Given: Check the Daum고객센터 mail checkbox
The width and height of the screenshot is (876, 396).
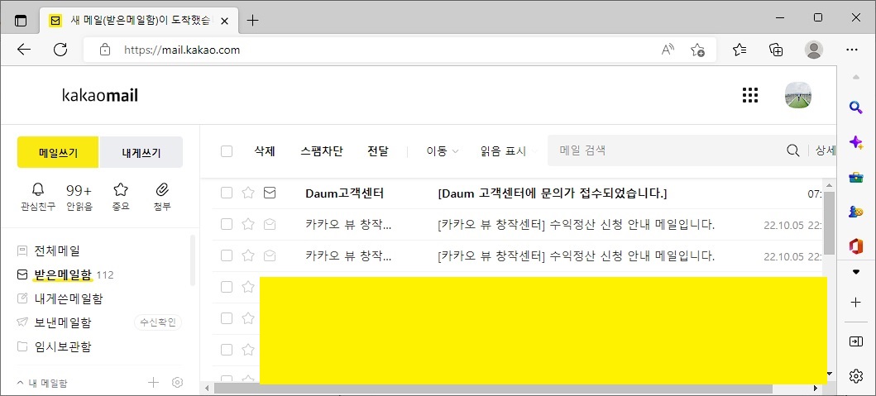Looking at the screenshot, I should pyautogui.click(x=227, y=193).
